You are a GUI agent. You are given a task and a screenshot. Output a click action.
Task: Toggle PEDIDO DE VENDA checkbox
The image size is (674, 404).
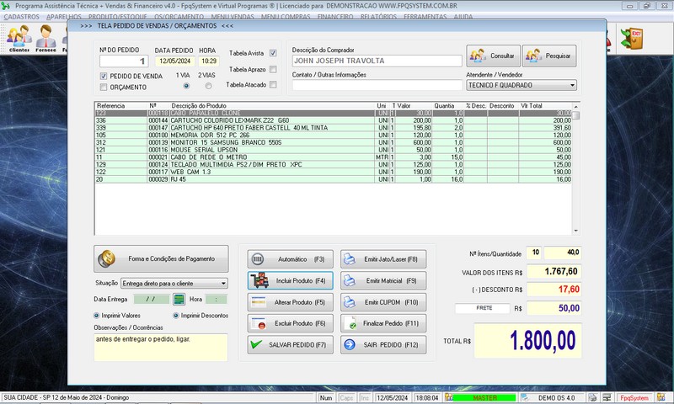[103, 76]
